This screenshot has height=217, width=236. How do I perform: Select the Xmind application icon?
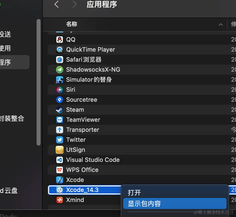(x=59, y=200)
